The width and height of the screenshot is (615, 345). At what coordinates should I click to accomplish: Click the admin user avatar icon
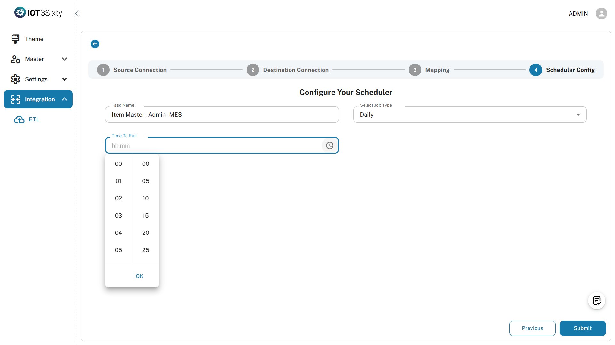[601, 13]
